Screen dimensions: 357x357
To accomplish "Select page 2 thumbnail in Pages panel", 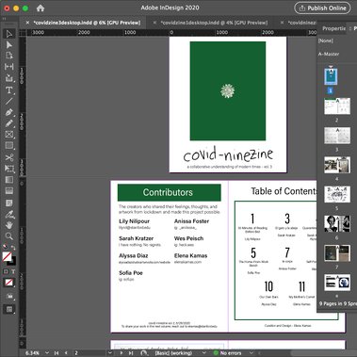I will point(337,106).
